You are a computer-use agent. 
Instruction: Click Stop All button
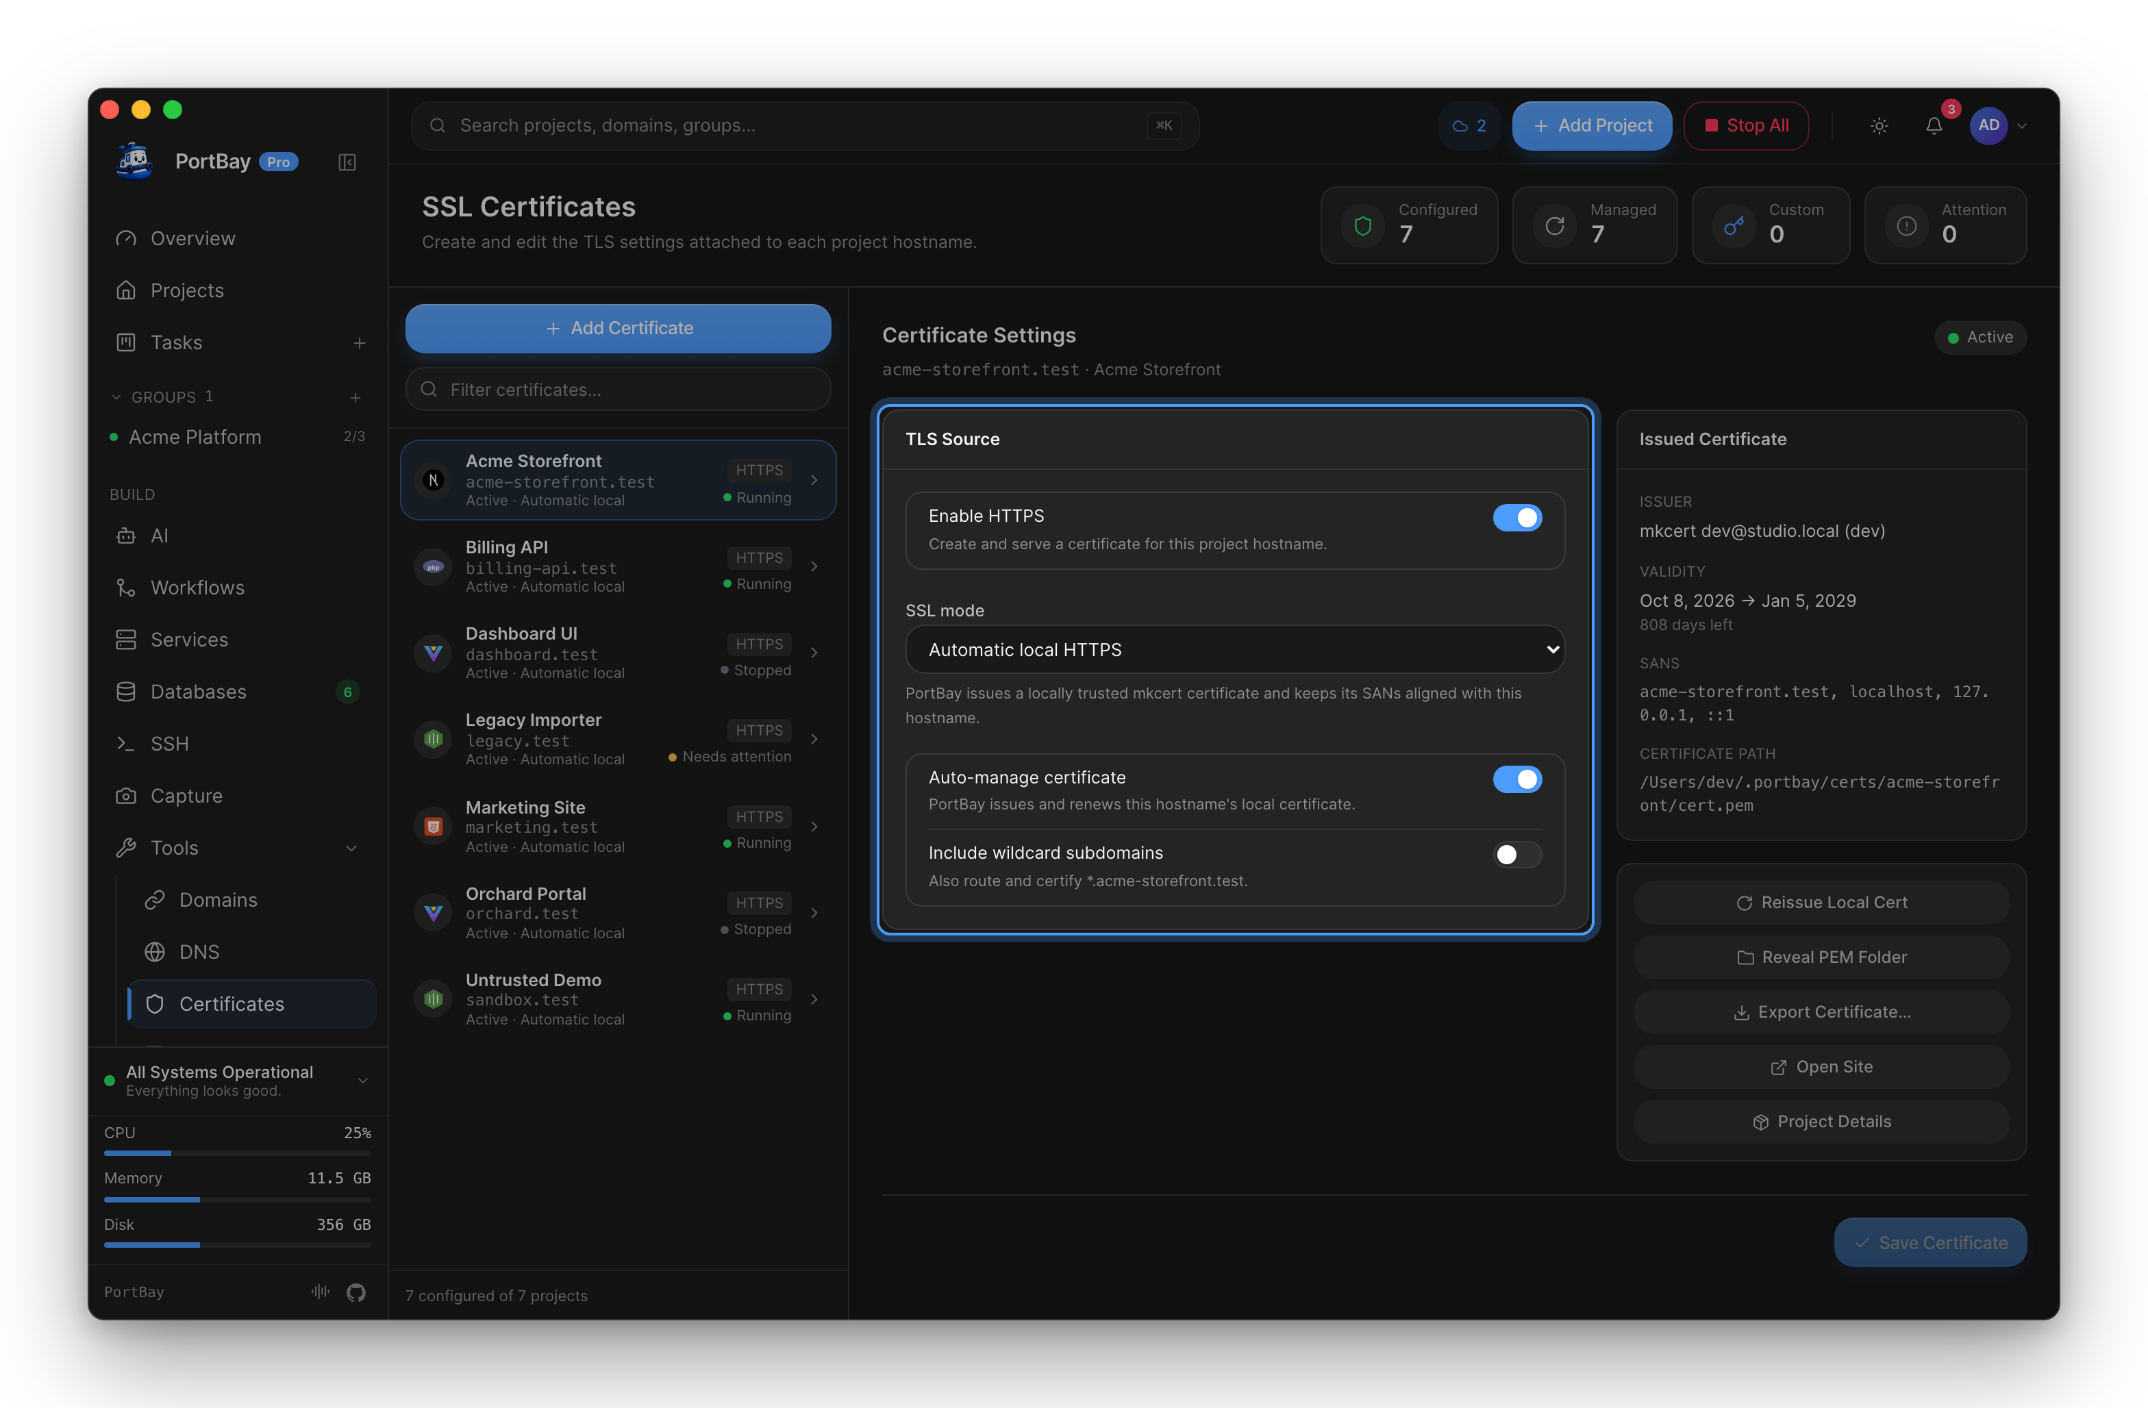coord(1745,125)
